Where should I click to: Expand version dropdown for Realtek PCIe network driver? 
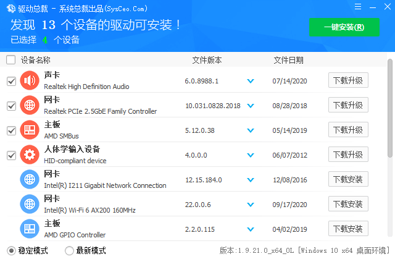pos(251,106)
